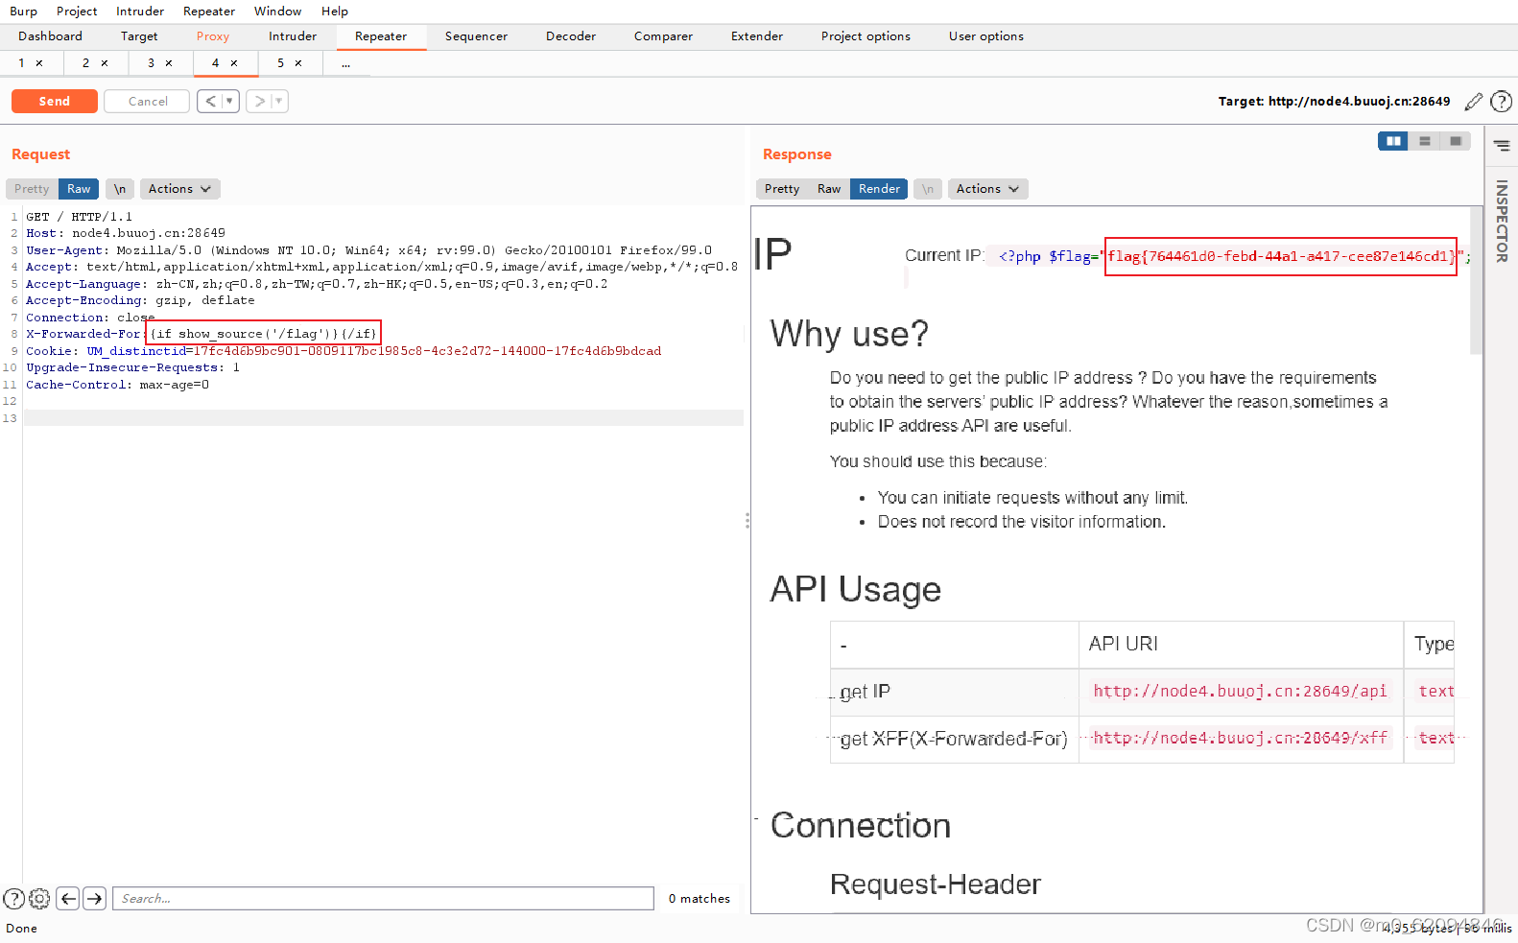Open the Project menu

pyautogui.click(x=77, y=12)
